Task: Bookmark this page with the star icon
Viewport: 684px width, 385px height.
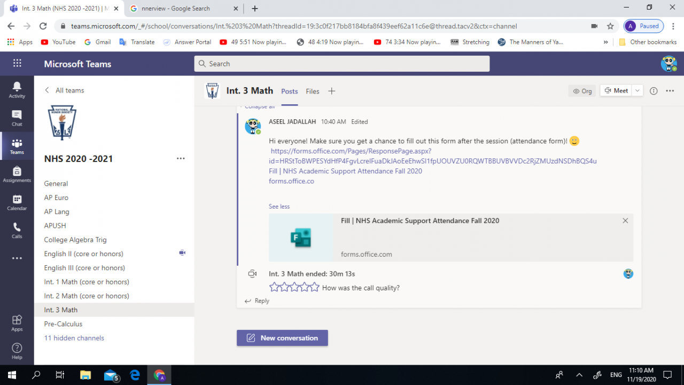Action: (x=610, y=26)
